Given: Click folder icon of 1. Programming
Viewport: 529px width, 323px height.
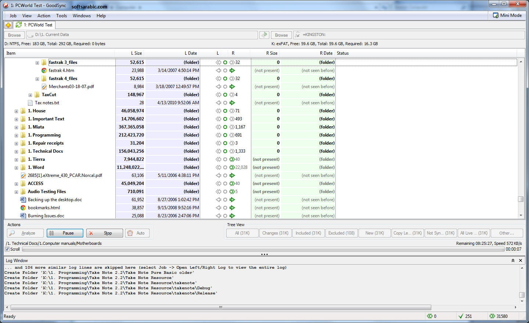Looking at the screenshot, I should (23, 135).
